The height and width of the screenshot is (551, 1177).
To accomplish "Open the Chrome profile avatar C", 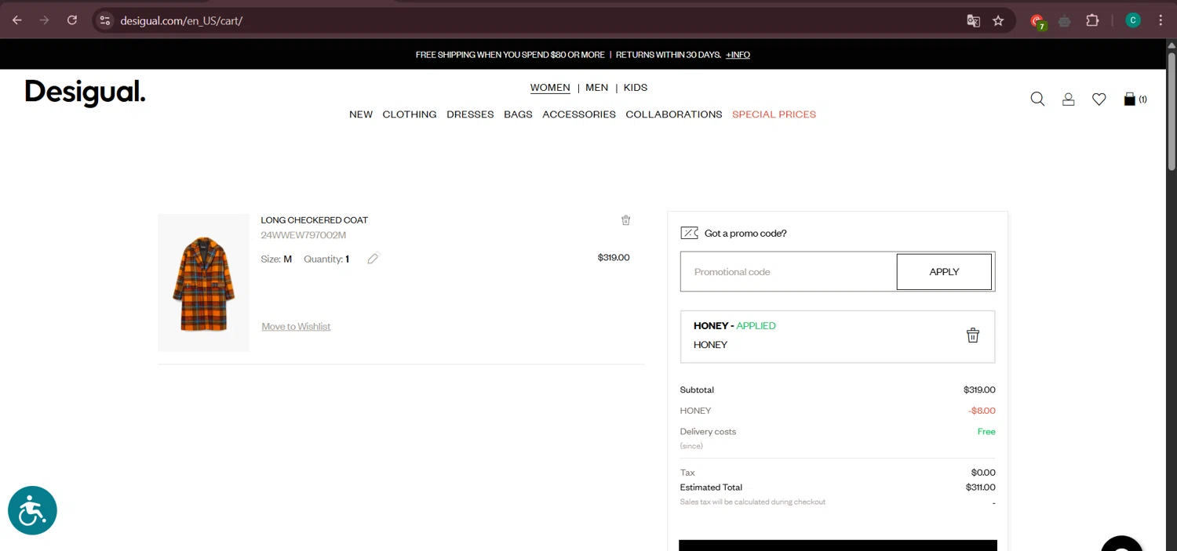I will tap(1132, 20).
